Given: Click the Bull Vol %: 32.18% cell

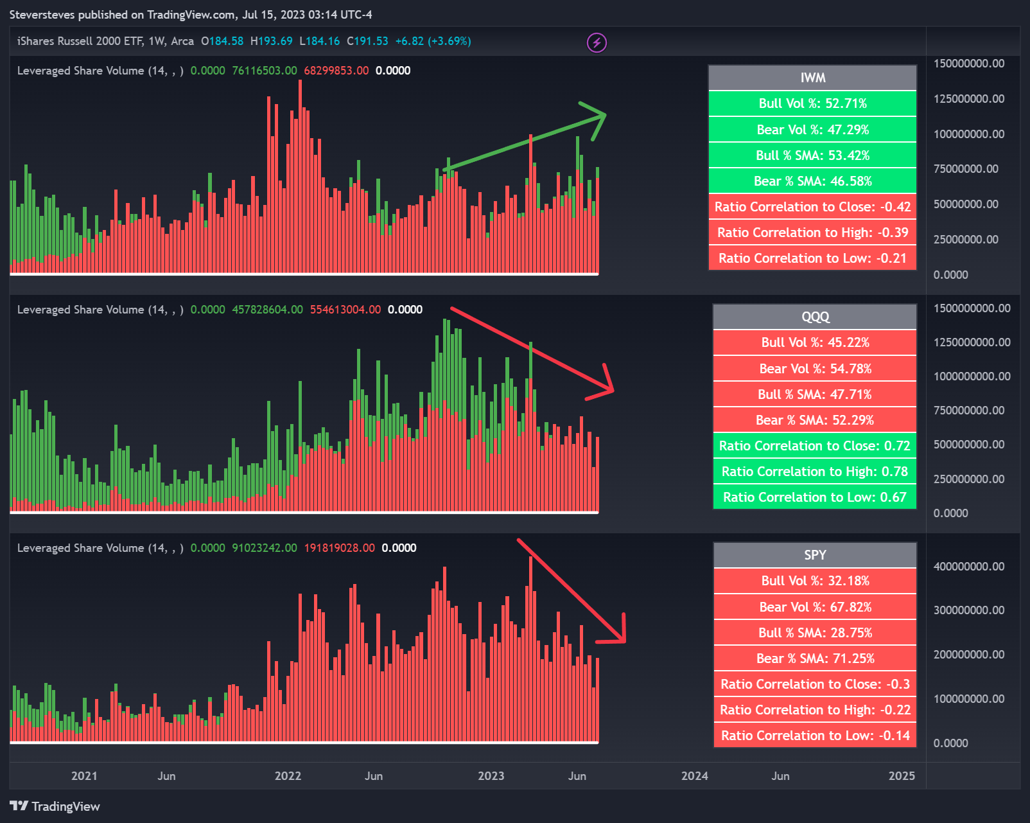Looking at the screenshot, I should (815, 581).
